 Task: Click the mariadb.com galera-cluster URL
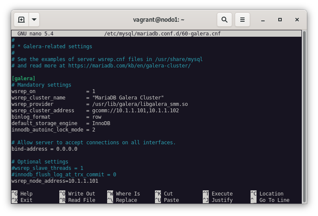pyautogui.click(x=129, y=66)
